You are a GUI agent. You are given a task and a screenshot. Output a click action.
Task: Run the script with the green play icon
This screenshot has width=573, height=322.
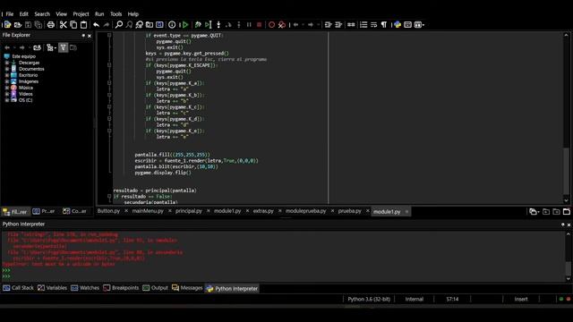click(185, 25)
